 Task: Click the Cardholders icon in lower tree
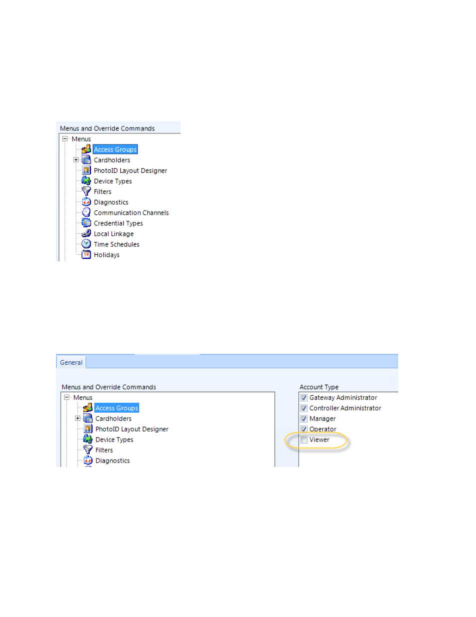(88, 418)
